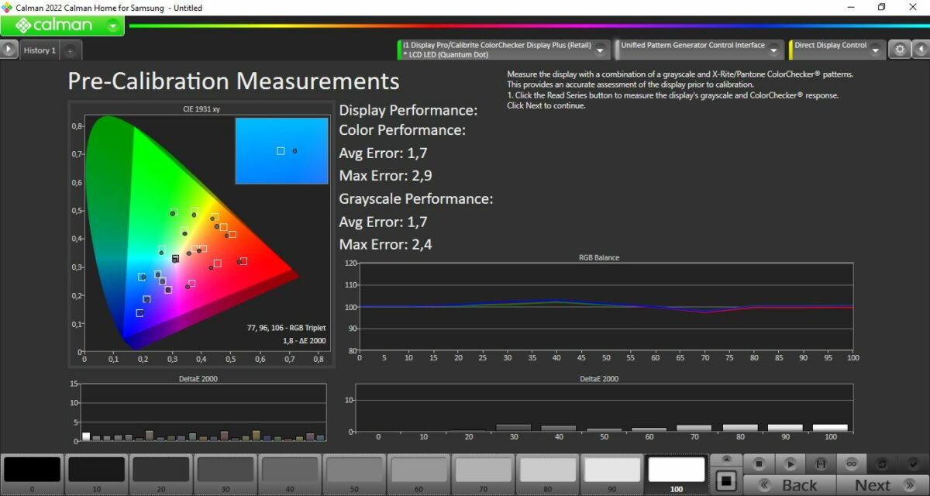The width and height of the screenshot is (930, 496).
Task: Click the left panel expand arrow icon
Action: click(x=9, y=50)
